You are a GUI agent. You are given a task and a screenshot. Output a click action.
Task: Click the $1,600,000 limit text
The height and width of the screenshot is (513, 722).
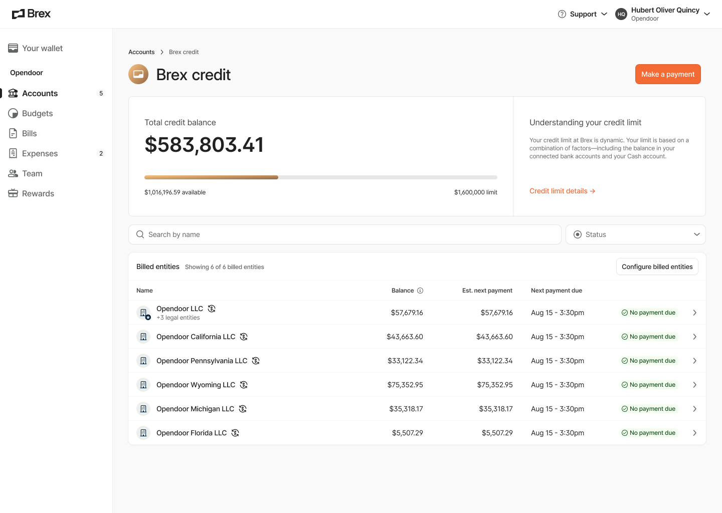476,192
